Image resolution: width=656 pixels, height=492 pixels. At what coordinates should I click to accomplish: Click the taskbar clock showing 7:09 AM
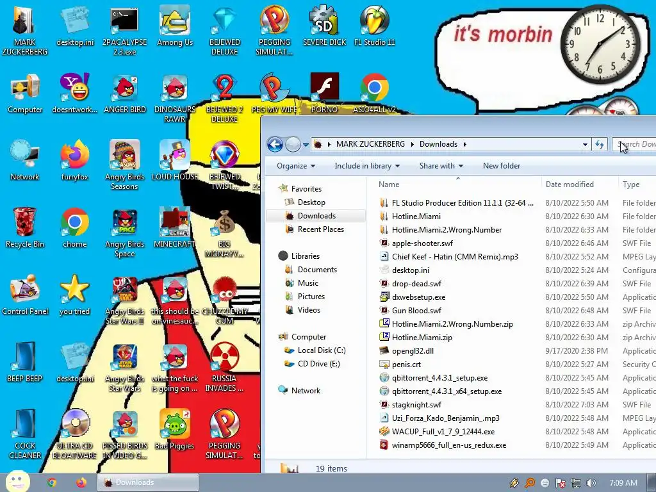point(623,483)
